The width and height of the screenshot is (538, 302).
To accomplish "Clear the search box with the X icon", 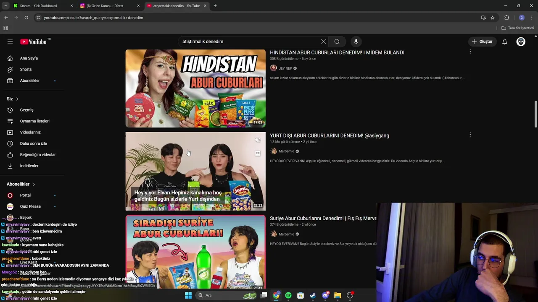I will click(323, 42).
